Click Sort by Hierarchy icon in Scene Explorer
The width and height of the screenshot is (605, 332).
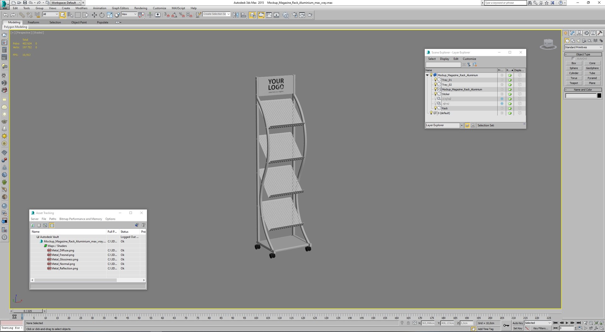pyautogui.click(x=473, y=125)
